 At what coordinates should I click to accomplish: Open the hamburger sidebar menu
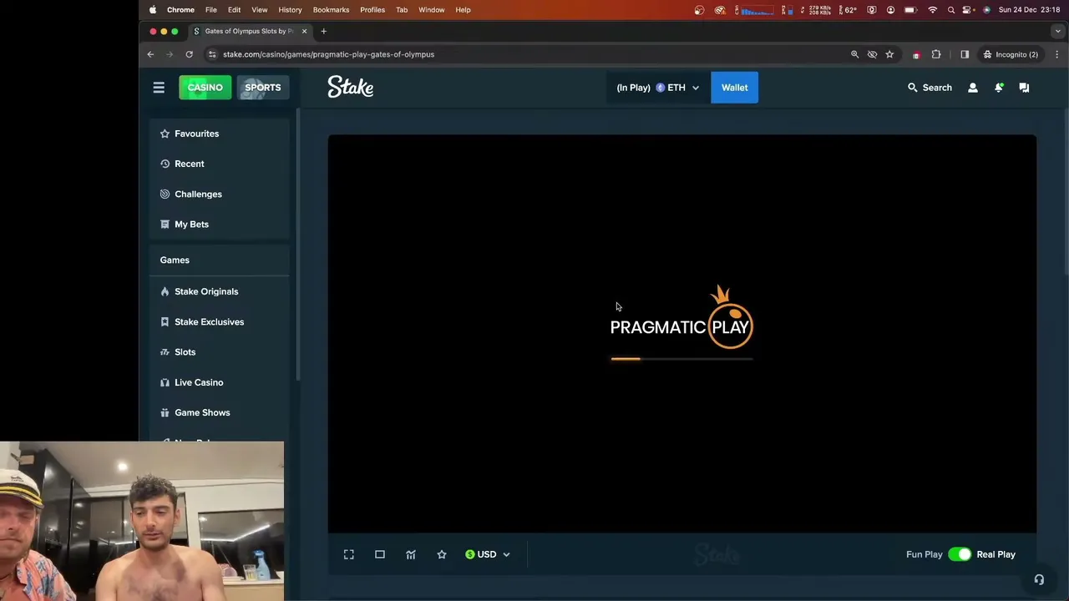click(x=159, y=88)
